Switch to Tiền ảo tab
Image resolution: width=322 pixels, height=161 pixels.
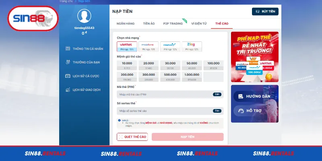pos(149,24)
